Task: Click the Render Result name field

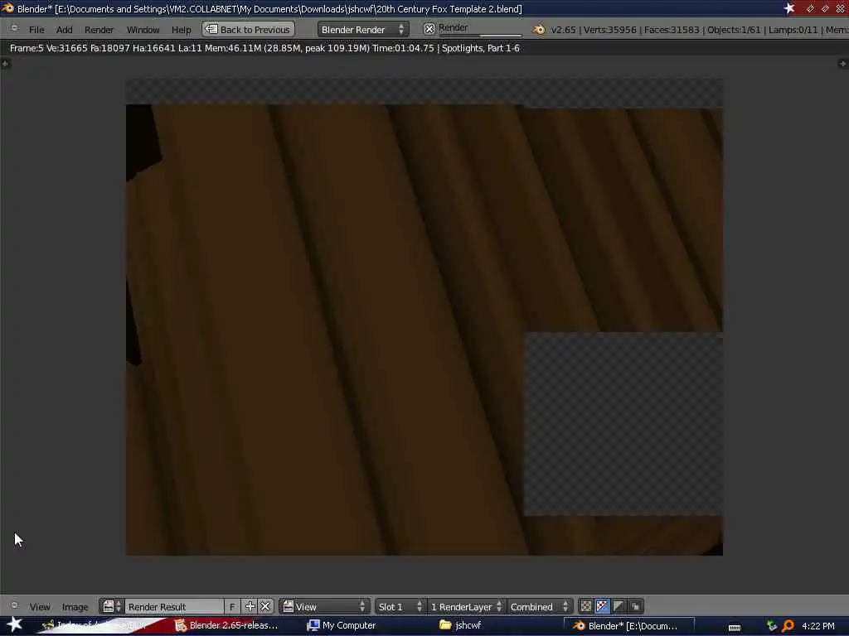Action: click(174, 606)
